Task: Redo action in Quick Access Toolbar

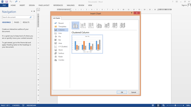Action: (x=16, y=1)
